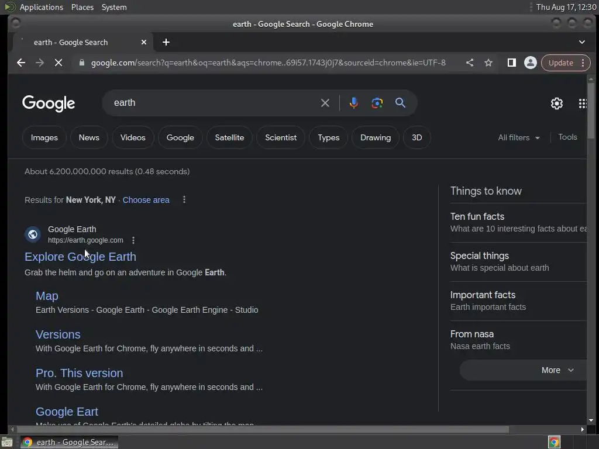Start voice search with microphone
Screen dimensions: 599x449
[x=354, y=103]
